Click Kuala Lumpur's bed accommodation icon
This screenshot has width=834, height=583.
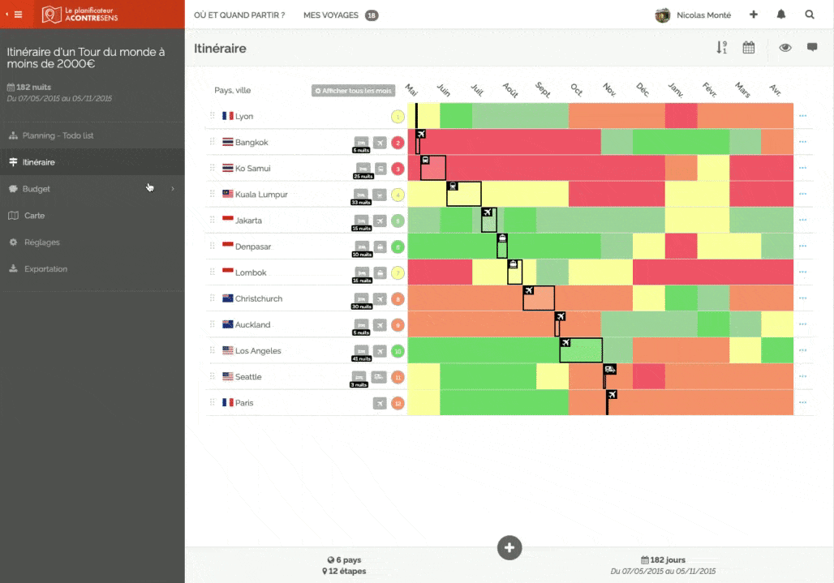pos(361,194)
